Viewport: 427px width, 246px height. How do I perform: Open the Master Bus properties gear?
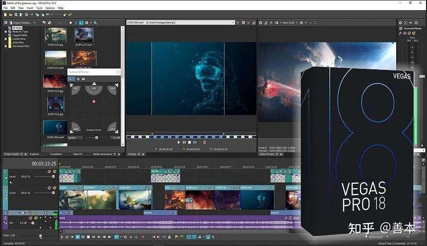click(x=400, y=23)
